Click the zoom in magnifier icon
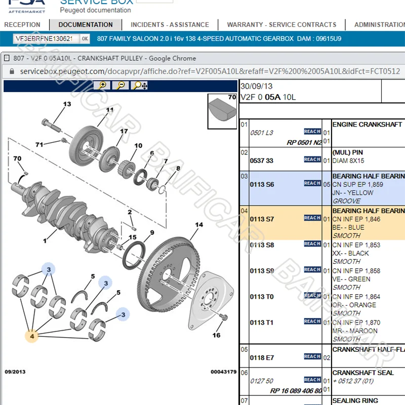The height and width of the screenshot is (405, 405). [x=102, y=85]
